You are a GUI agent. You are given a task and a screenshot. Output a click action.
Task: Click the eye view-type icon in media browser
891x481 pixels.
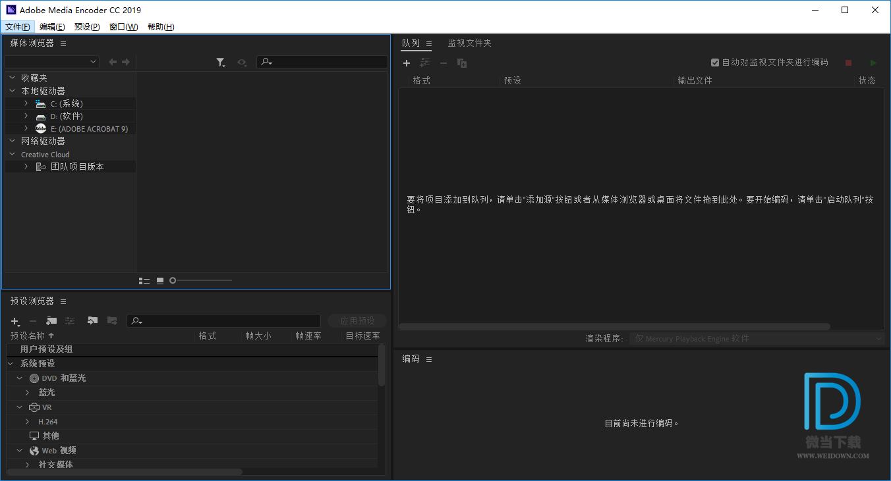(x=243, y=62)
